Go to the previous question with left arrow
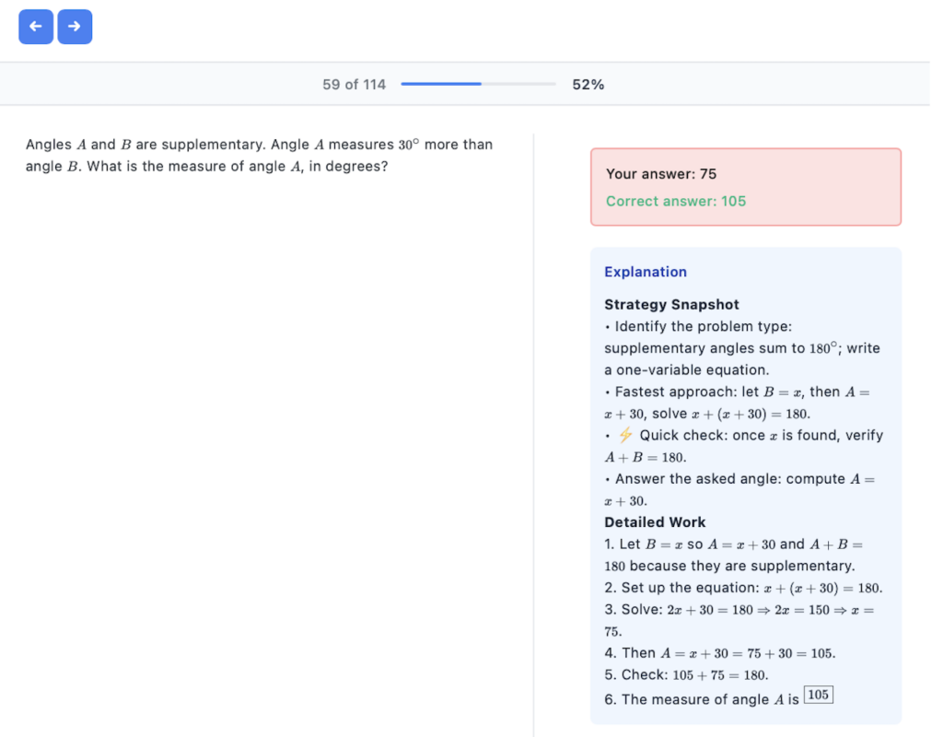Image resolution: width=943 pixels, height=737 pixels. (x=36, y=27)
